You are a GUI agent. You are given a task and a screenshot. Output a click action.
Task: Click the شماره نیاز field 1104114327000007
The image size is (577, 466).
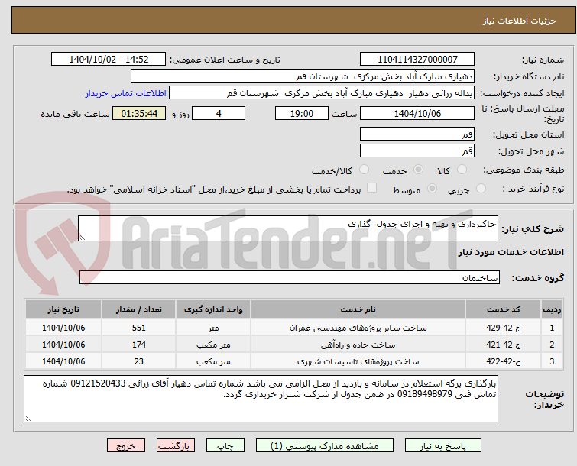(417, 60)
